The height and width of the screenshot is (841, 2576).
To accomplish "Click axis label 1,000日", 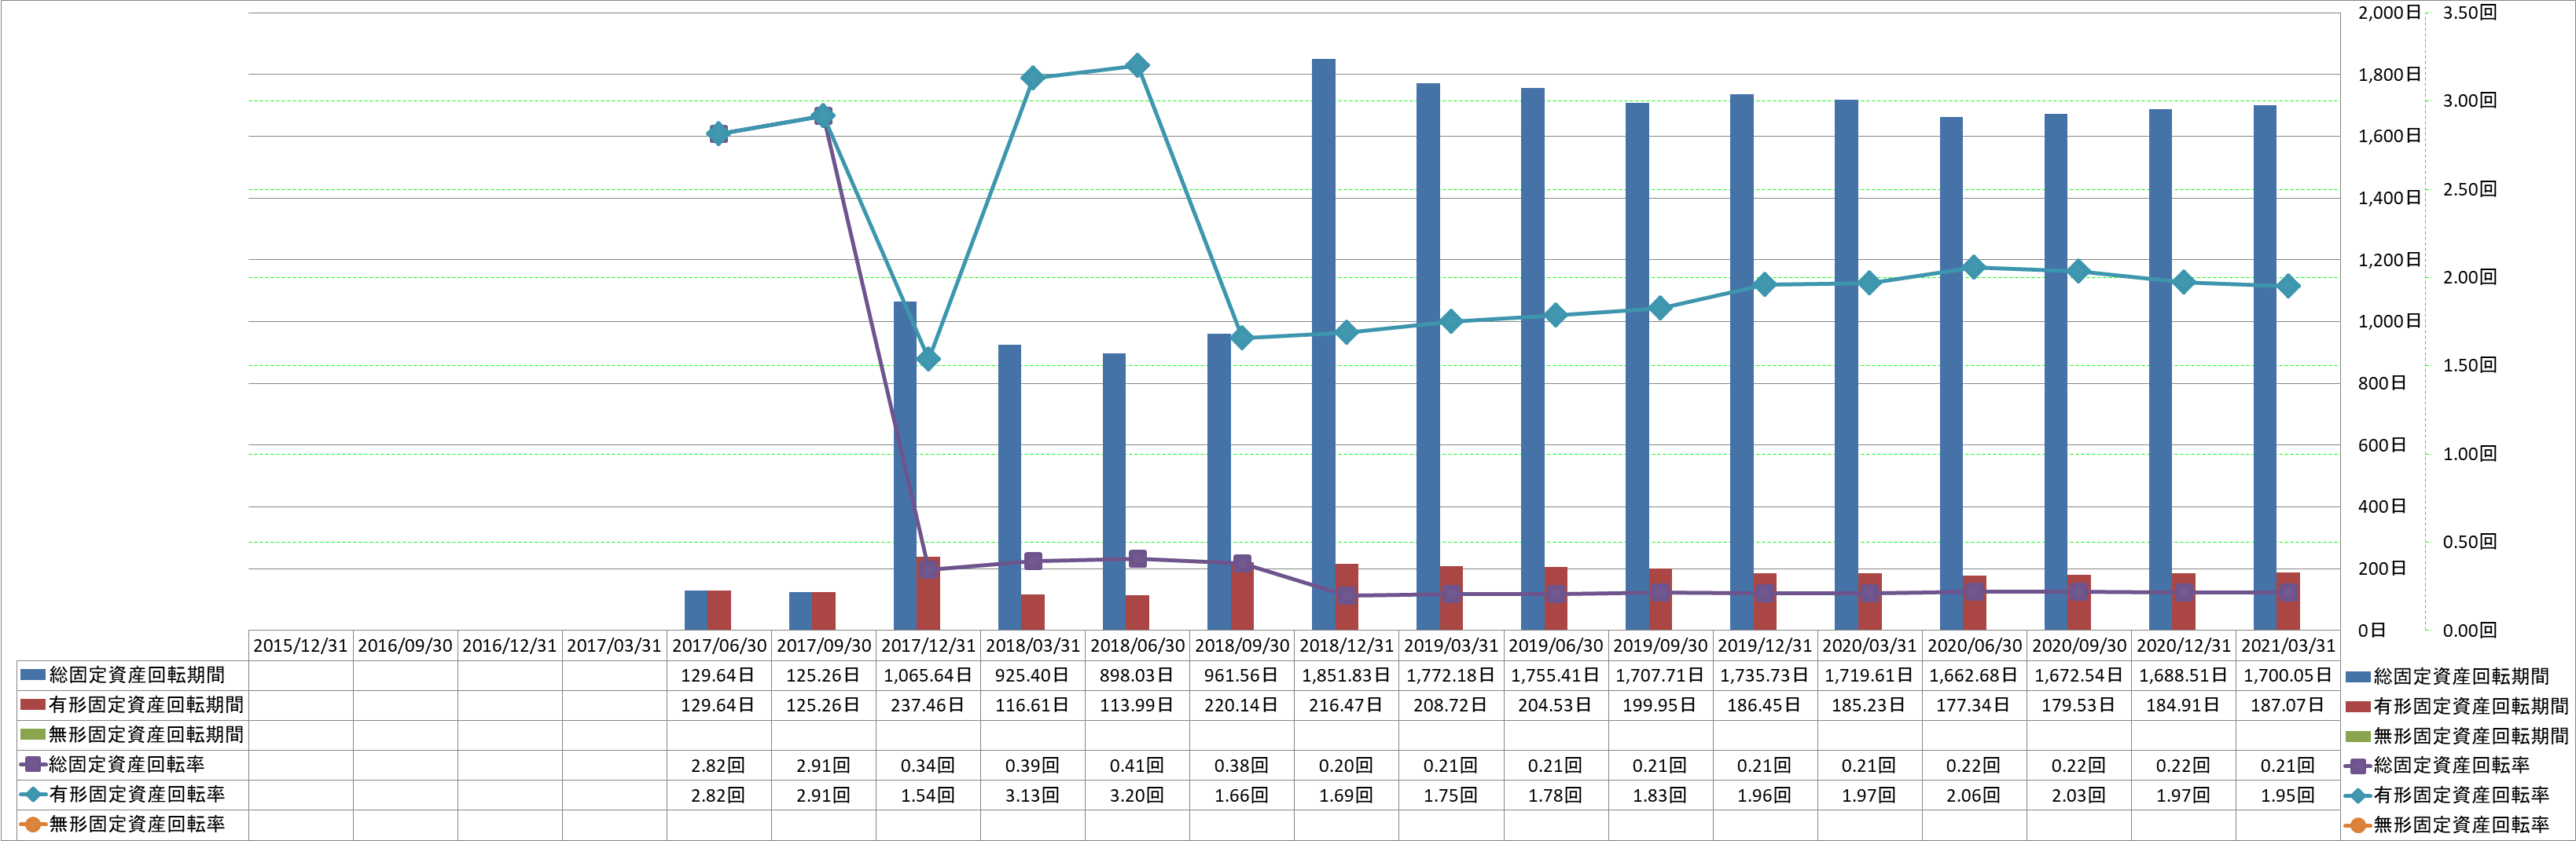I will [2389, 322].
